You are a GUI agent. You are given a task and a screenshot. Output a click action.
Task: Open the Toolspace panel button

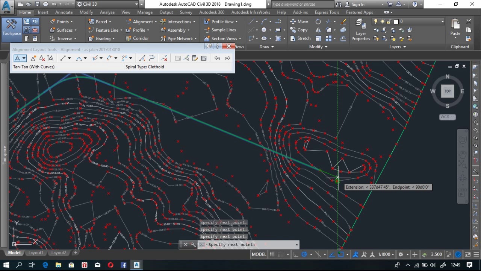click(12, 27)
